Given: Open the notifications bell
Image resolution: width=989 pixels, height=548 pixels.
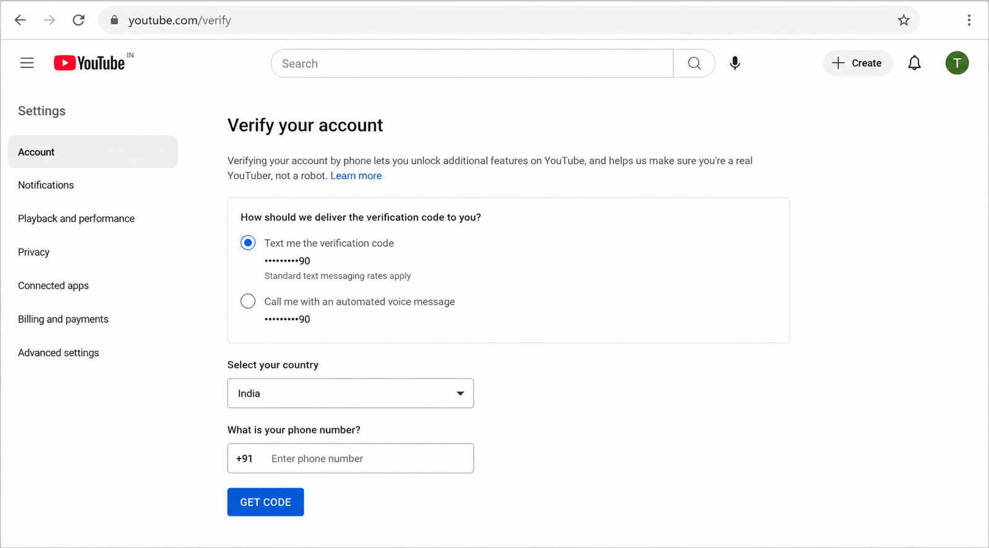Looking at the screenshot, I should (914, 63).
